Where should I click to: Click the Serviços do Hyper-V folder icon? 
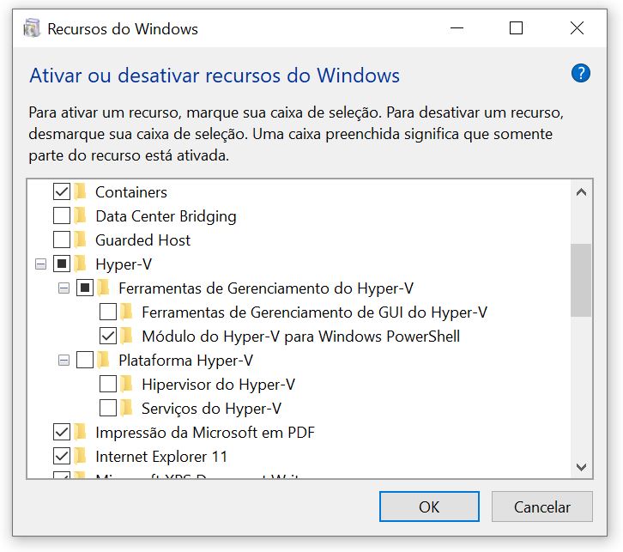point(126,408)
